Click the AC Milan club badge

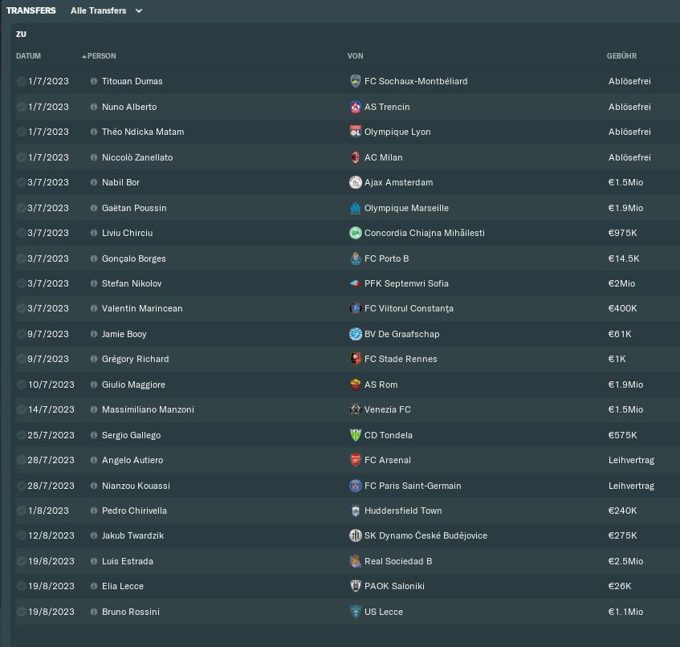click(355, 157)
